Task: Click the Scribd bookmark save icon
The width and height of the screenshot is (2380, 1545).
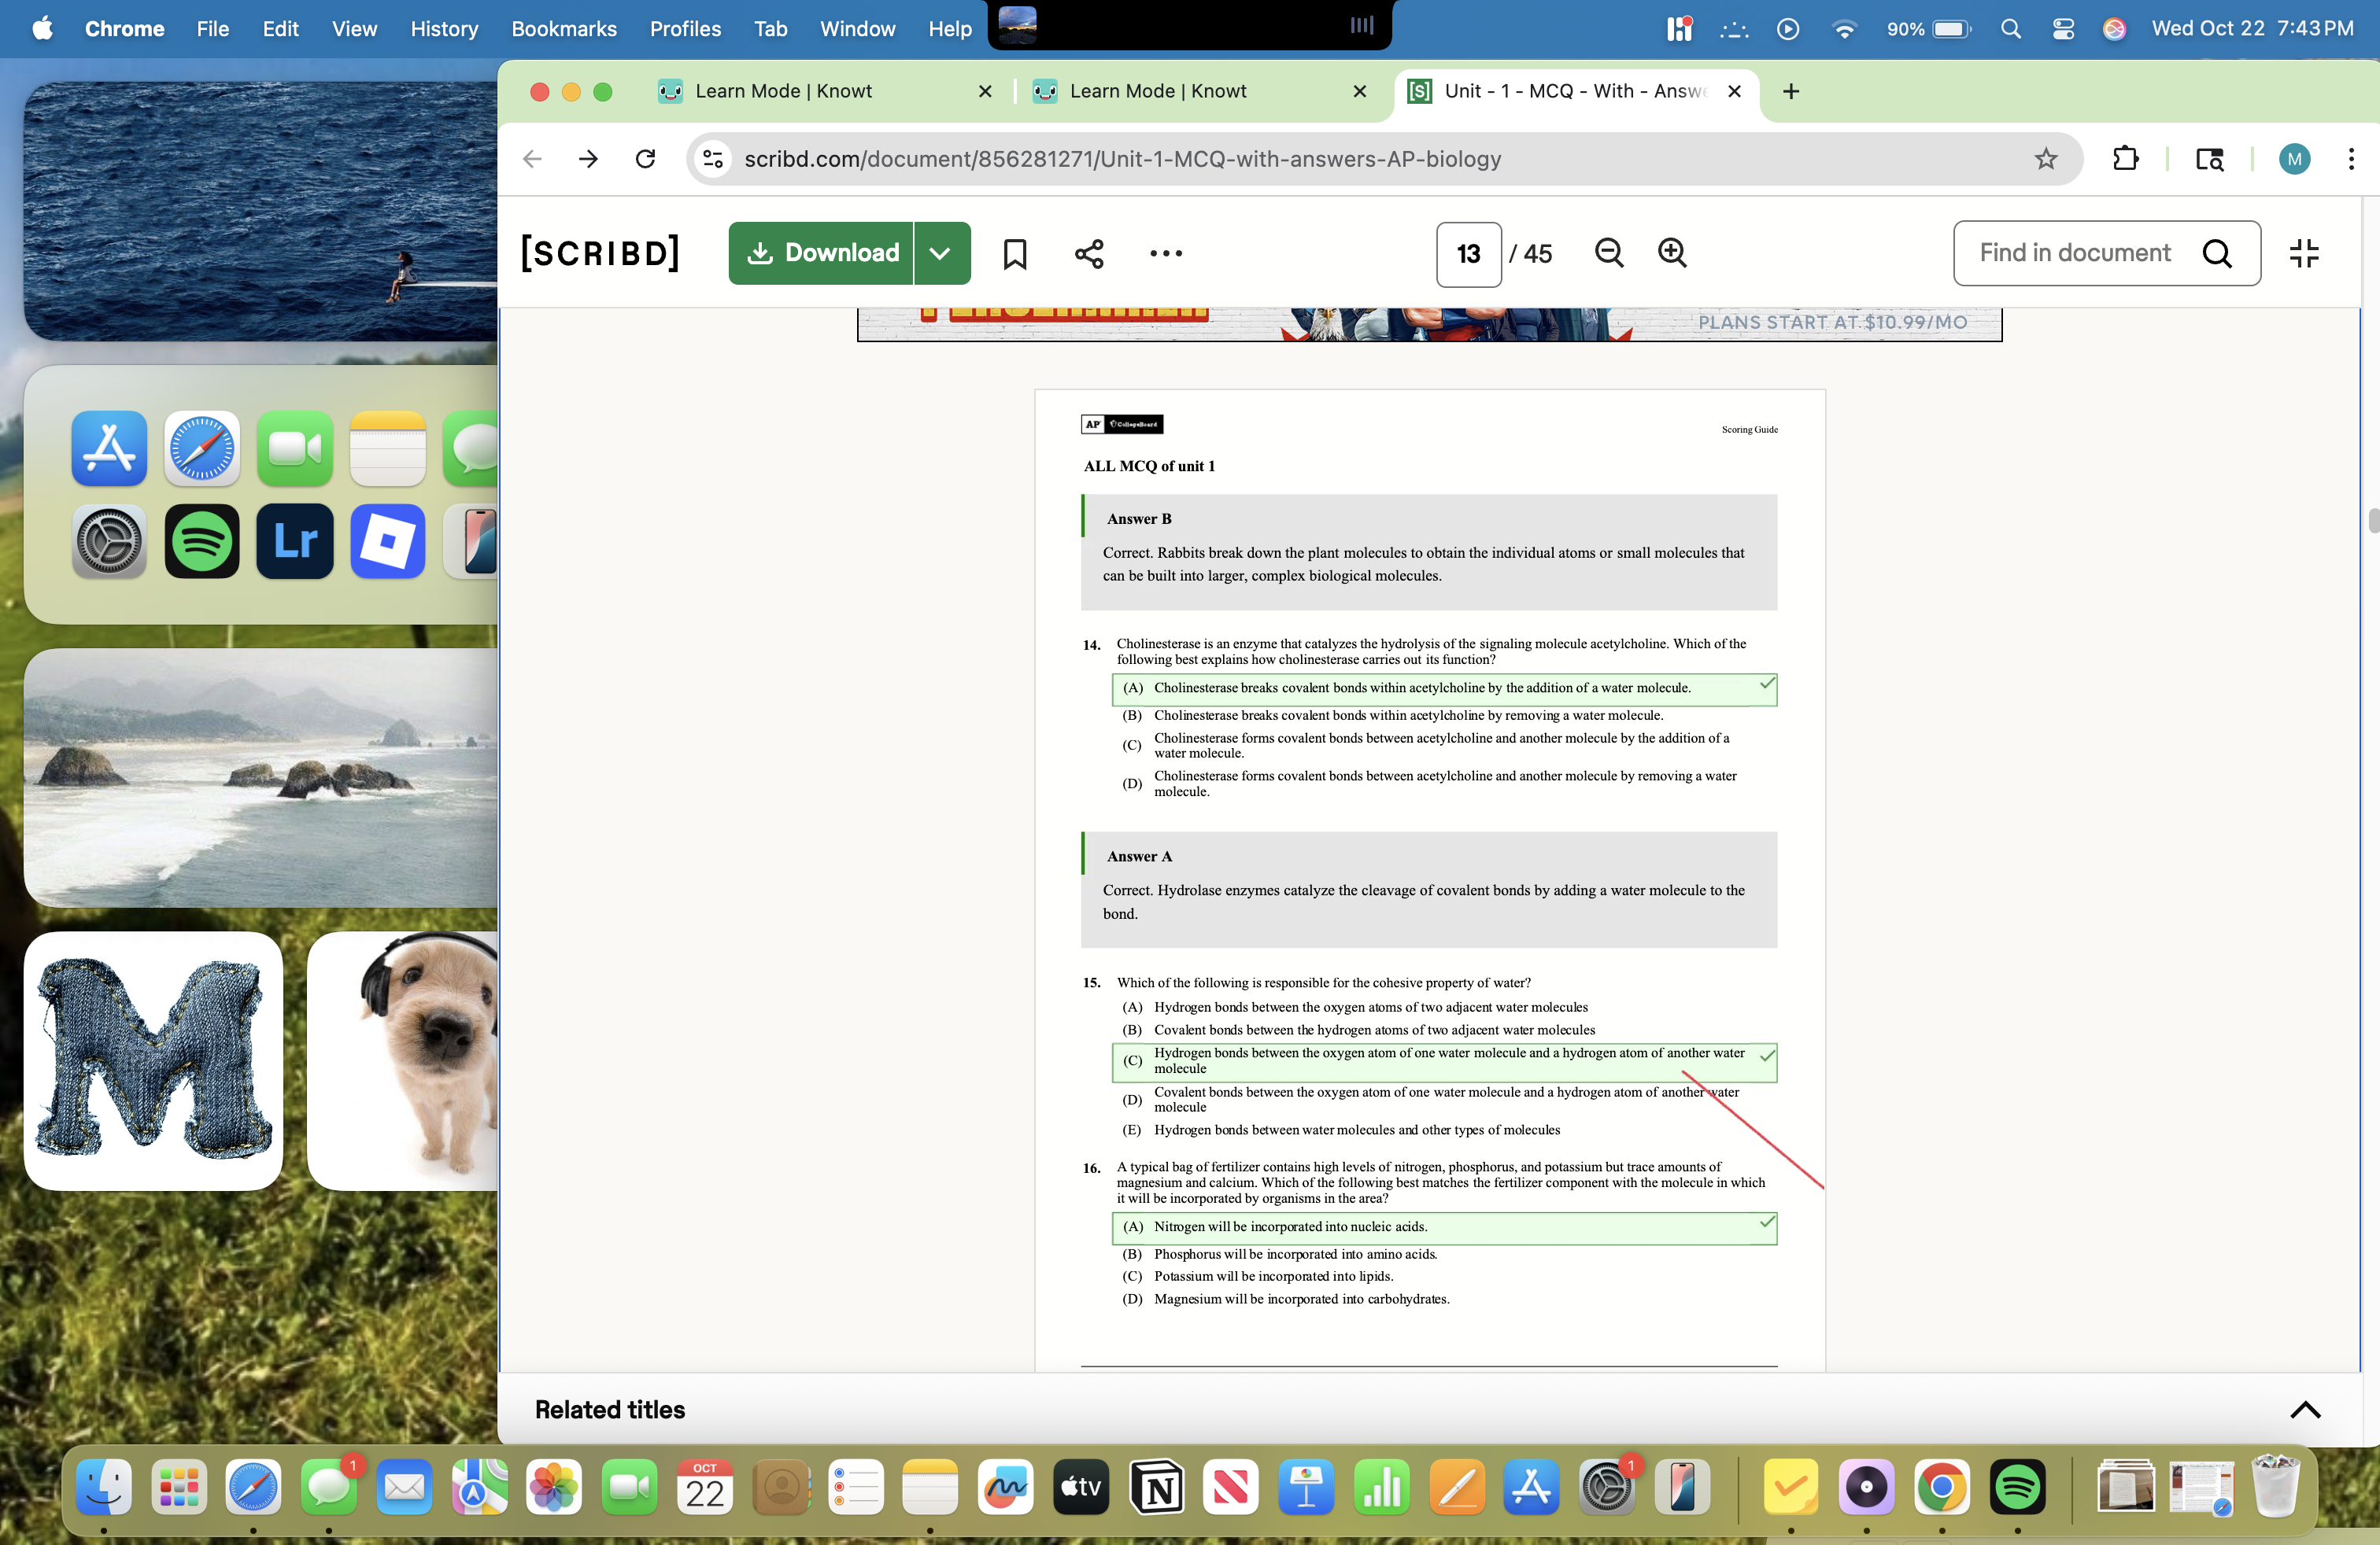Action: pyautogui.click(x=1014, y=254)
